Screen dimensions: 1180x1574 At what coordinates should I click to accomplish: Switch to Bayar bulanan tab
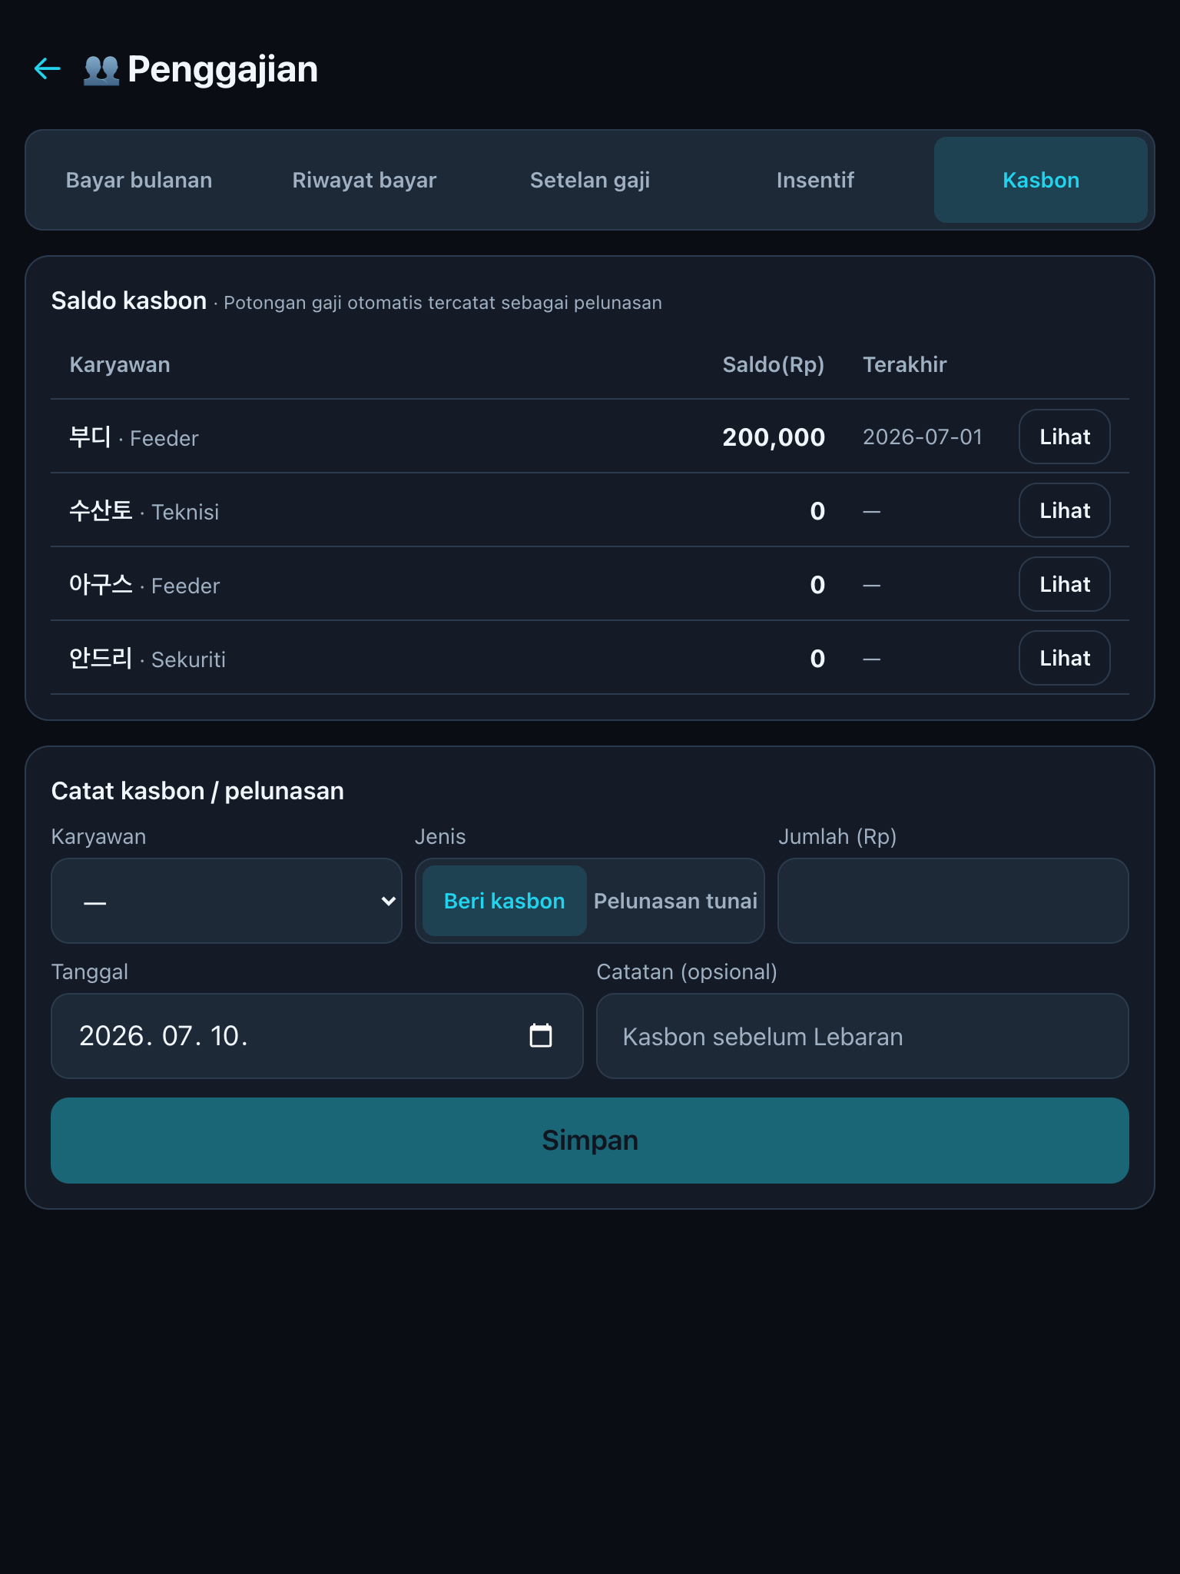pyautogui.click(x=139, y=180)
